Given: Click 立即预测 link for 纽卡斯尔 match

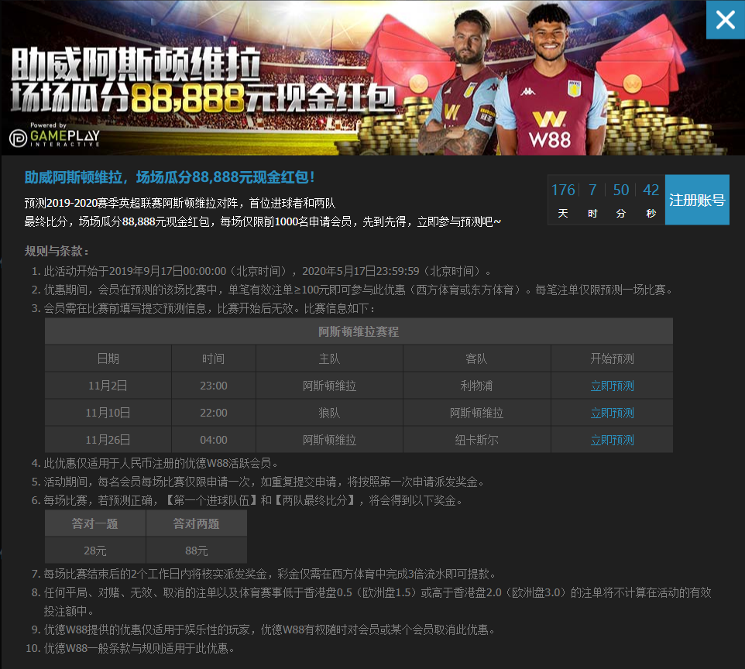Looking at the screenshot, I should click(x=612, y=440).
